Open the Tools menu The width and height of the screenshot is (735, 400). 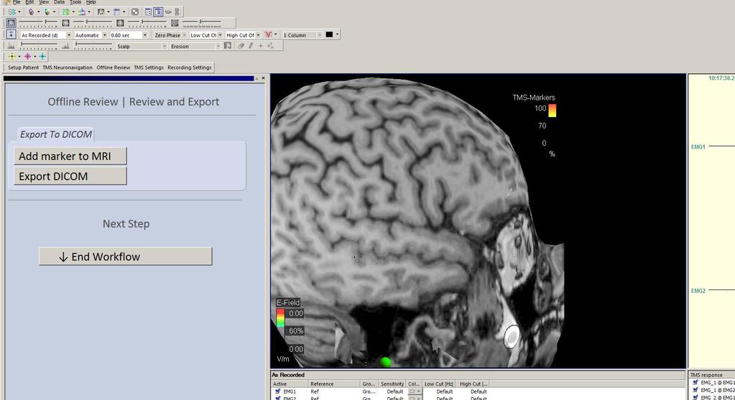[x=75, y=2]
